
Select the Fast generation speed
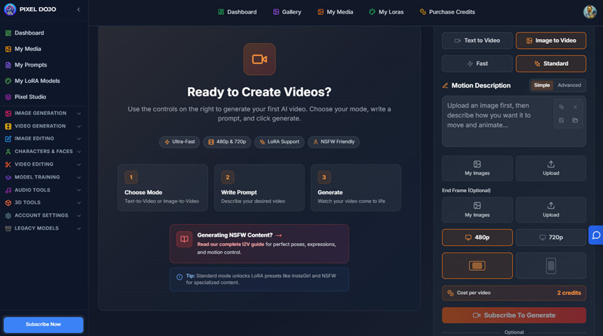point(477,64)
